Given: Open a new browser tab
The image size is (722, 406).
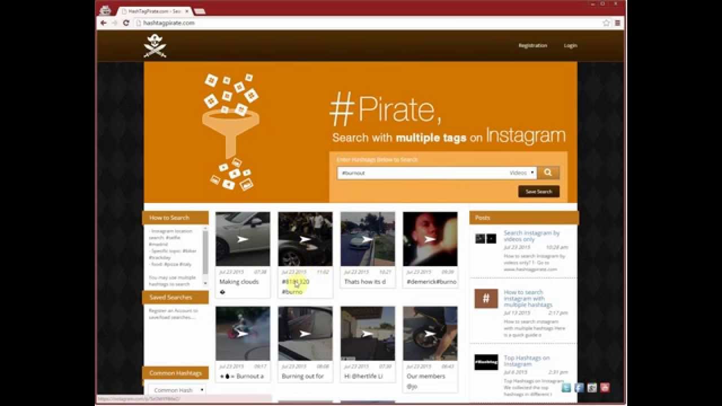Looking at the screenshot, I should 199,11.
